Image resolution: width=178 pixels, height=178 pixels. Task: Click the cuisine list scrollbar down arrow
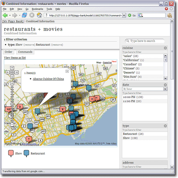coord(165,78)
